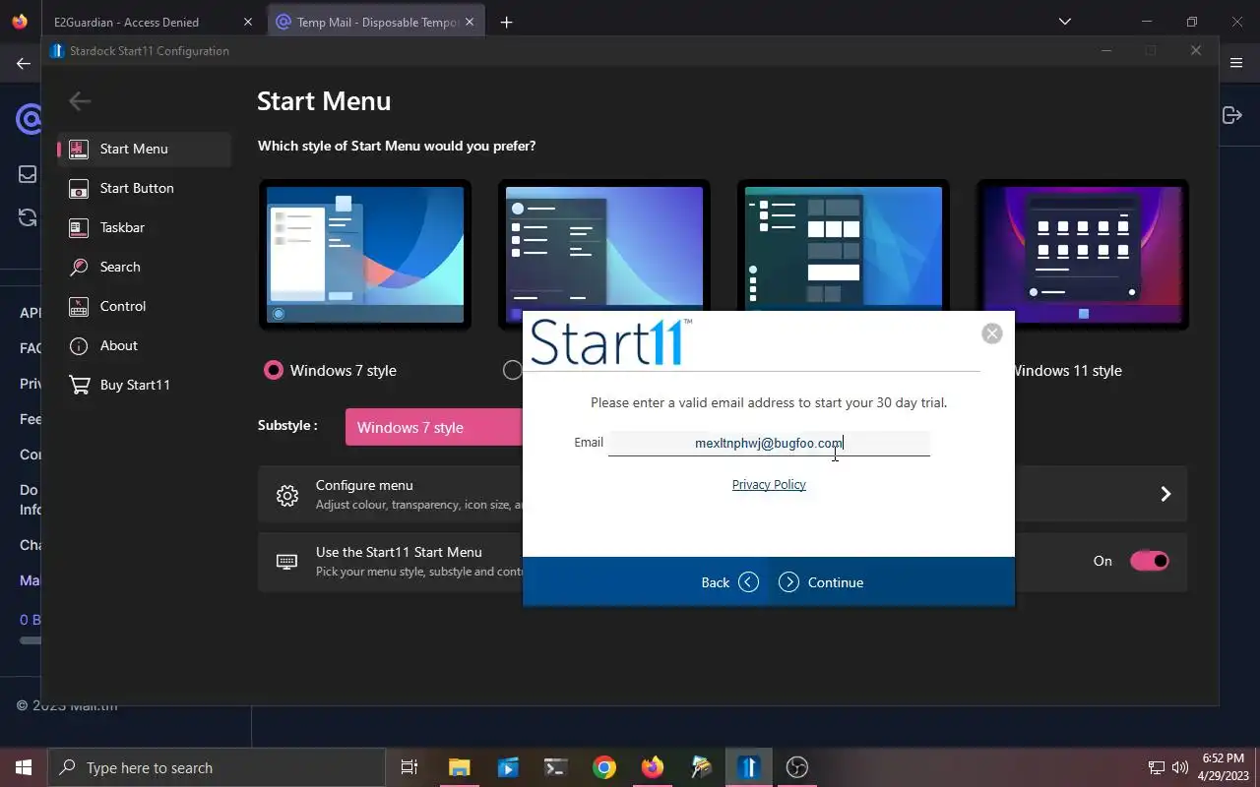Open Firefox from the taskbar
Image resolution: width=1260 pixels, height=787 pixels.
653,767
